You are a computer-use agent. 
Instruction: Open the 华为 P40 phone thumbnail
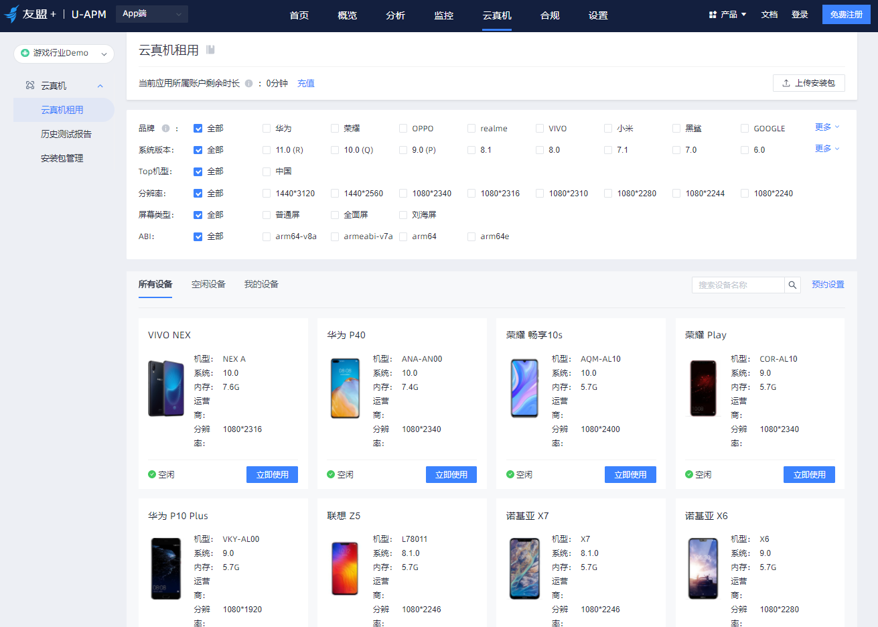coord(345,389)
